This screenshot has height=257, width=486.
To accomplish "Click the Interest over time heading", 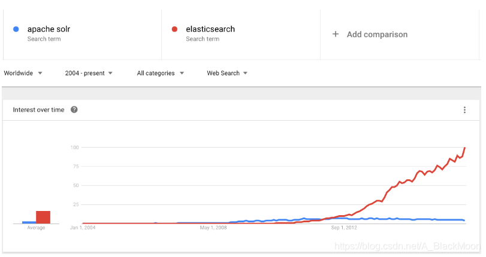I will (x=38, y=110).
